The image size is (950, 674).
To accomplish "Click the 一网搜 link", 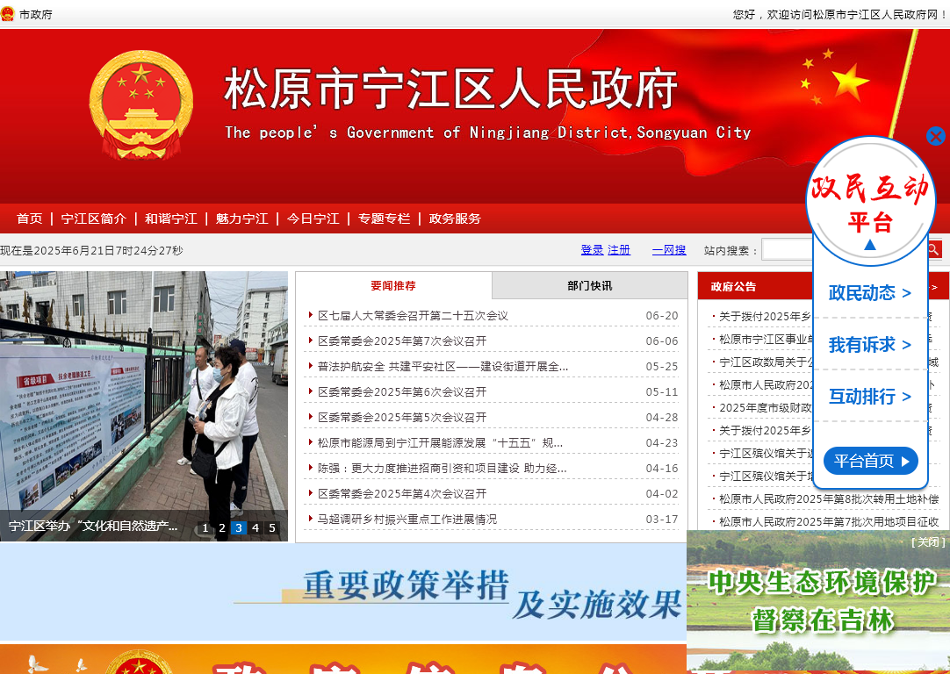I will click(x=669, y=250).
